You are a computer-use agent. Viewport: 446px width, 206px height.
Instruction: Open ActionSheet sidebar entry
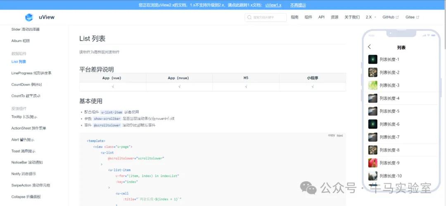pyautogui.click(x=29, y=128)
